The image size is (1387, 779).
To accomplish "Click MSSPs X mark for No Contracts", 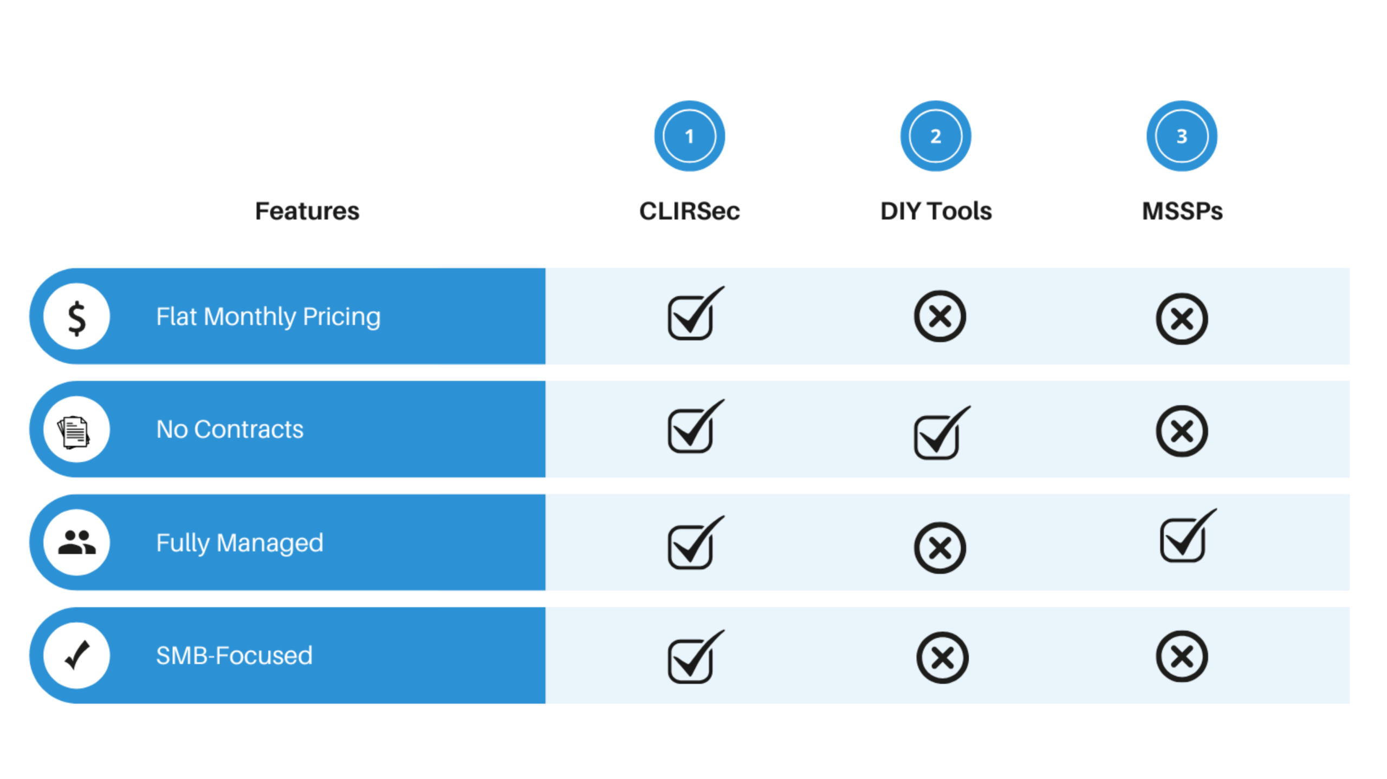I will pos(1182,431).
